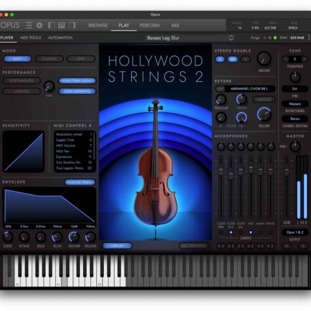This screenshot has width=311, height=311.
Task: Click the envelope Attack knob
Action: pyautogui.click(x=24, y=237)
